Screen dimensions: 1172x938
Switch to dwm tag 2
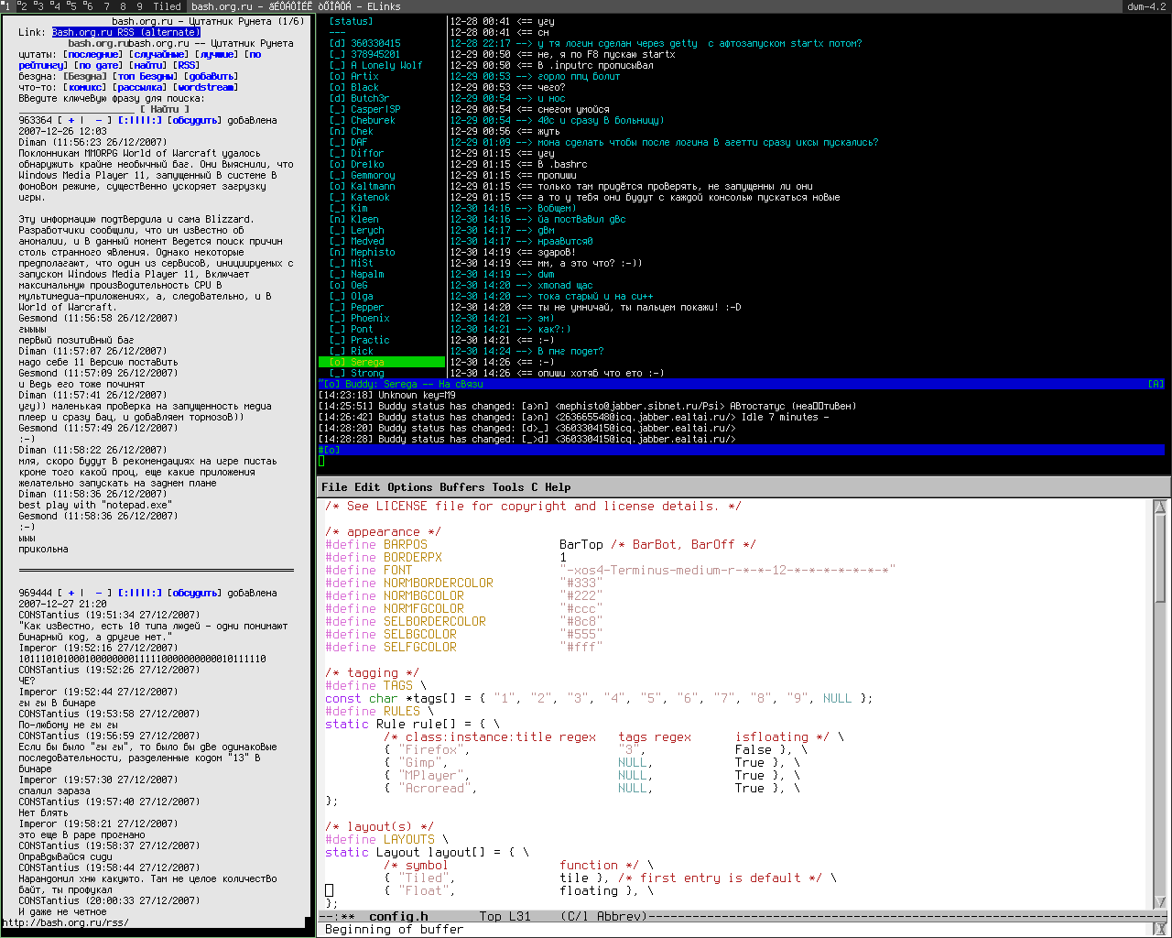(23, 6)
